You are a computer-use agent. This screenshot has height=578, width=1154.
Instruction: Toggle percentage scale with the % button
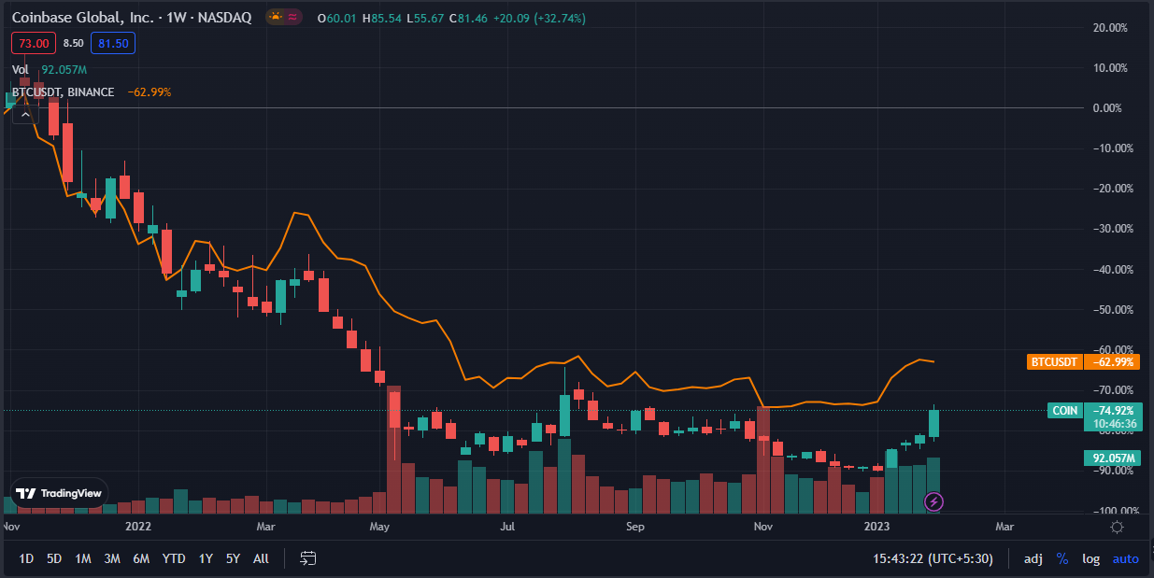tap(1061, 558)
